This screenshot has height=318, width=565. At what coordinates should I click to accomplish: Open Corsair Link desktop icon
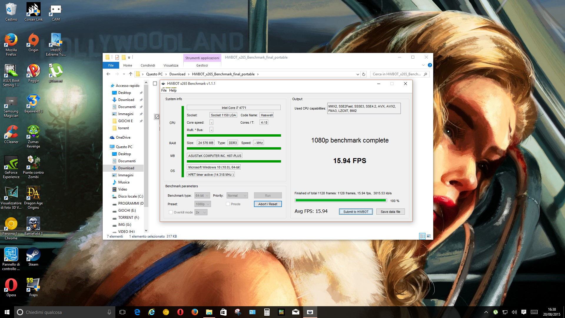pos(34,12)
